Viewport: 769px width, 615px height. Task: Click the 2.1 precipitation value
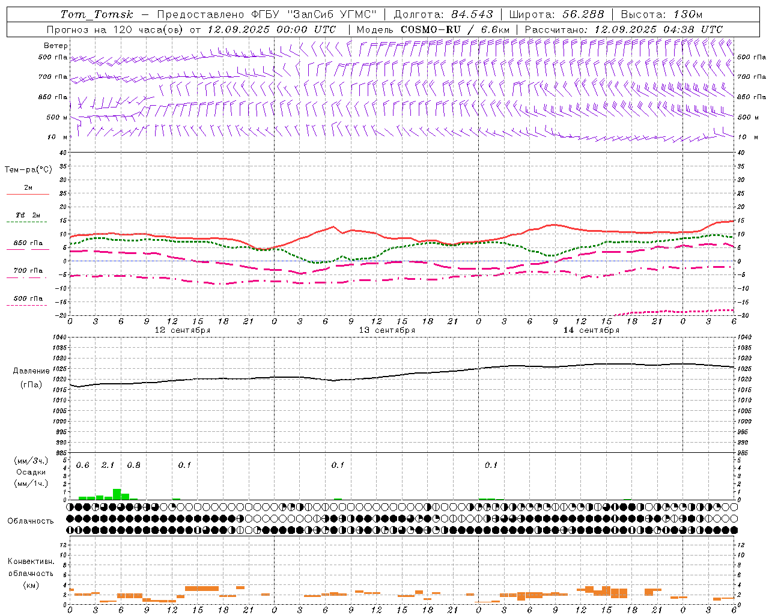pyautogui.click(x=108, y=465)
